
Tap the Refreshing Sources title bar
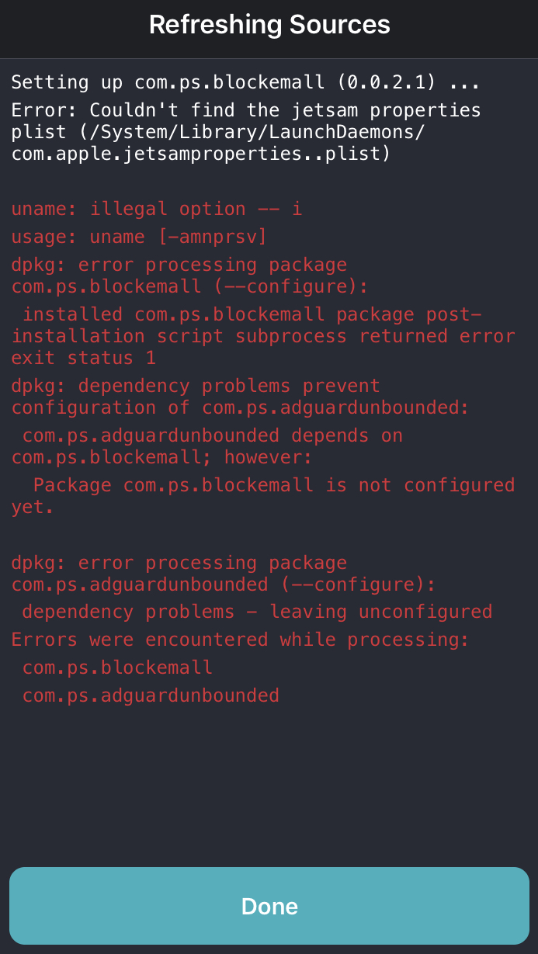tap(269, 24)
